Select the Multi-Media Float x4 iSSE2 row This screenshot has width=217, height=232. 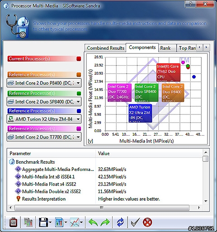pos(104,184)
